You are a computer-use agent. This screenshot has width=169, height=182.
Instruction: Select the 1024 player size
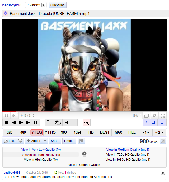pos(78,132)
